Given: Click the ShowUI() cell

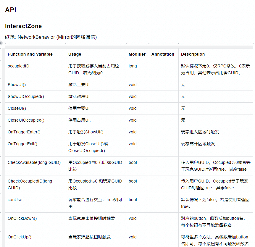Looking at the screenshot, I should click(35, 85).
